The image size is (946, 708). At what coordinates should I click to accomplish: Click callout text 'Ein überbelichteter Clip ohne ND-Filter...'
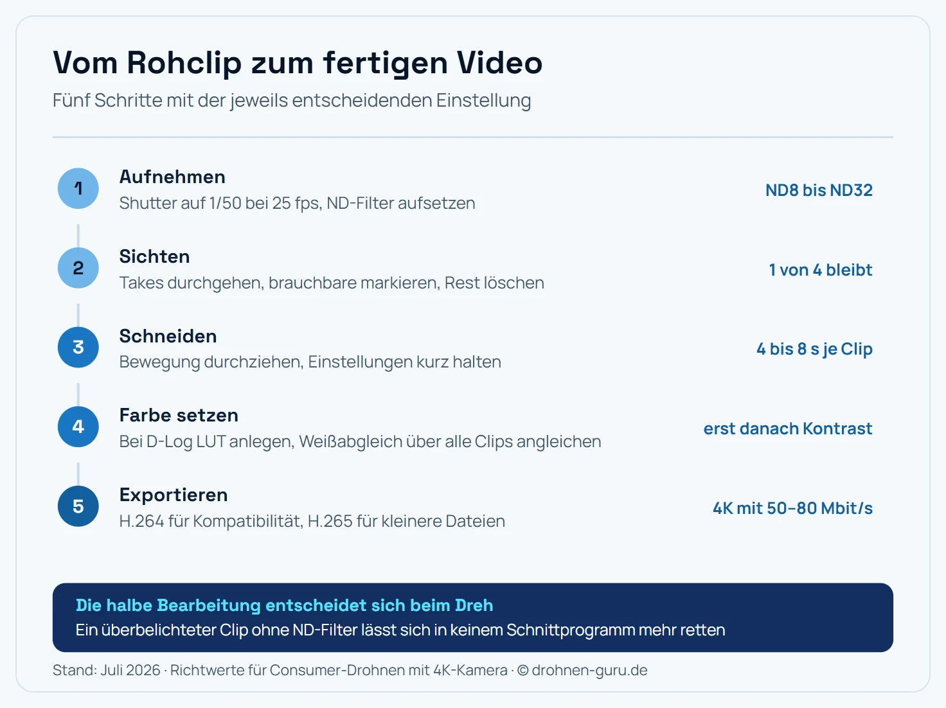point(400,630)
